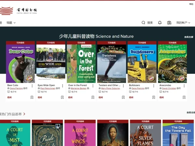This screenshot has height=146, width=195.
Task: Bookmark Over in the Forest
Action: [93, 97]
